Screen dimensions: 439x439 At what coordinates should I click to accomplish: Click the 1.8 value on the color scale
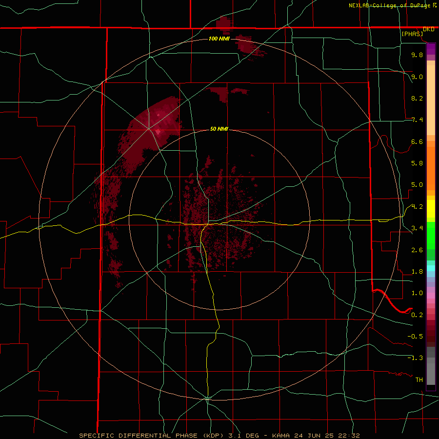coord(417,272)
